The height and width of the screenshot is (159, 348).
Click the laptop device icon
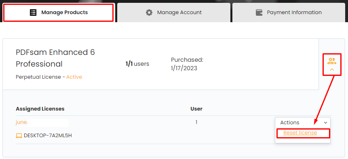19,136
